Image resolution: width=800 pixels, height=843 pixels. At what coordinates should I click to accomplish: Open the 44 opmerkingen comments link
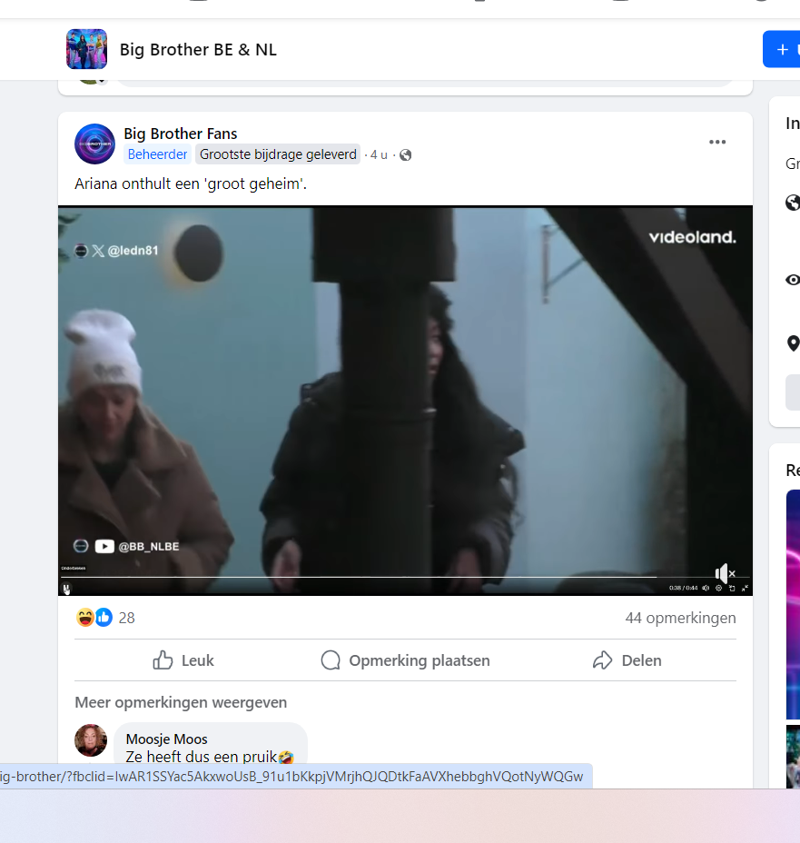(681, 619)
